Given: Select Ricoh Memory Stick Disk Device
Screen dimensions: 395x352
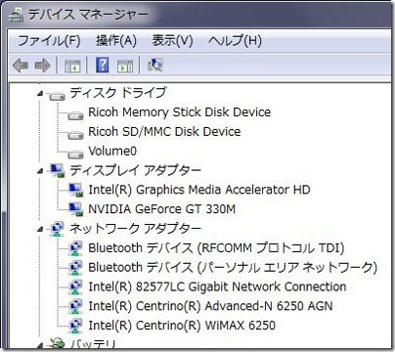Looking at the screenshot, I should 180,112.
